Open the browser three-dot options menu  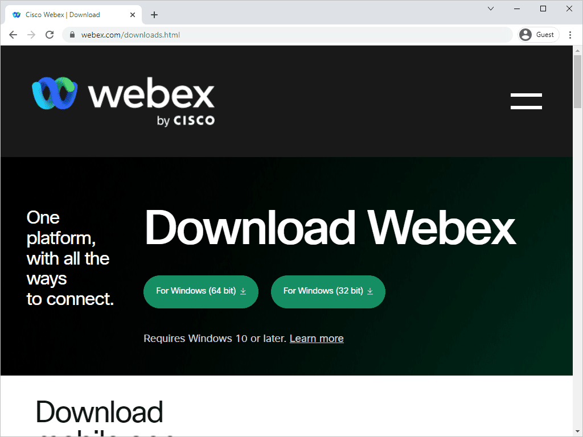point(571,34)
